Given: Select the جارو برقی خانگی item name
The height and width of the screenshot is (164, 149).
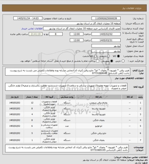Looking at the screenshot, I should [99, 133].
